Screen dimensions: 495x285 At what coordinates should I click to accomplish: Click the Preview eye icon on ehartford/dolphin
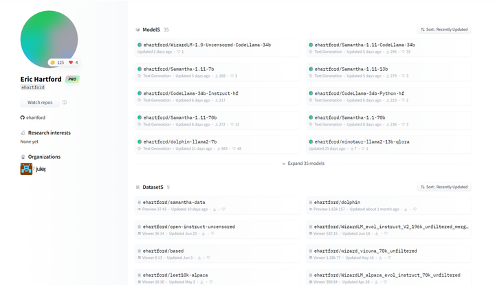(310, 209)
